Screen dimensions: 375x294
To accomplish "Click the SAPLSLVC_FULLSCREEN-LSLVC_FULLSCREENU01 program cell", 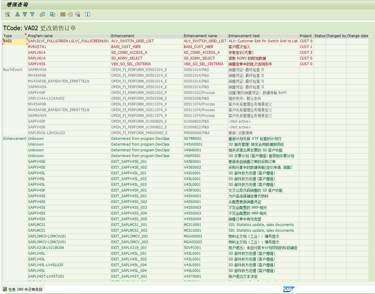I will coord(69,41).
